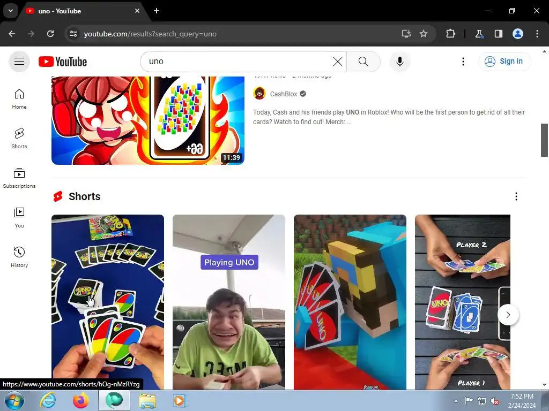This screenshot has width=549, height=411.
Task: Click the Sign in button
Action: click(504, 62)
